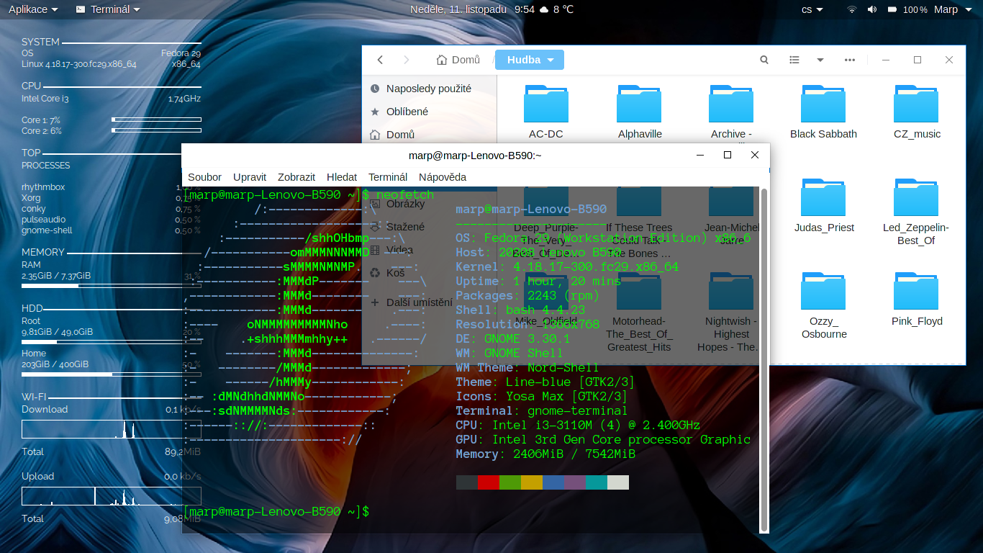Click the terminal title bar text

(x=475, y=156)
